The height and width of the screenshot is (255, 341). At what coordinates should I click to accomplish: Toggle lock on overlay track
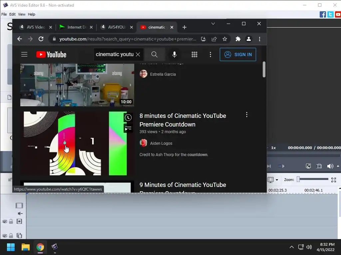click(x=11, y=235)
